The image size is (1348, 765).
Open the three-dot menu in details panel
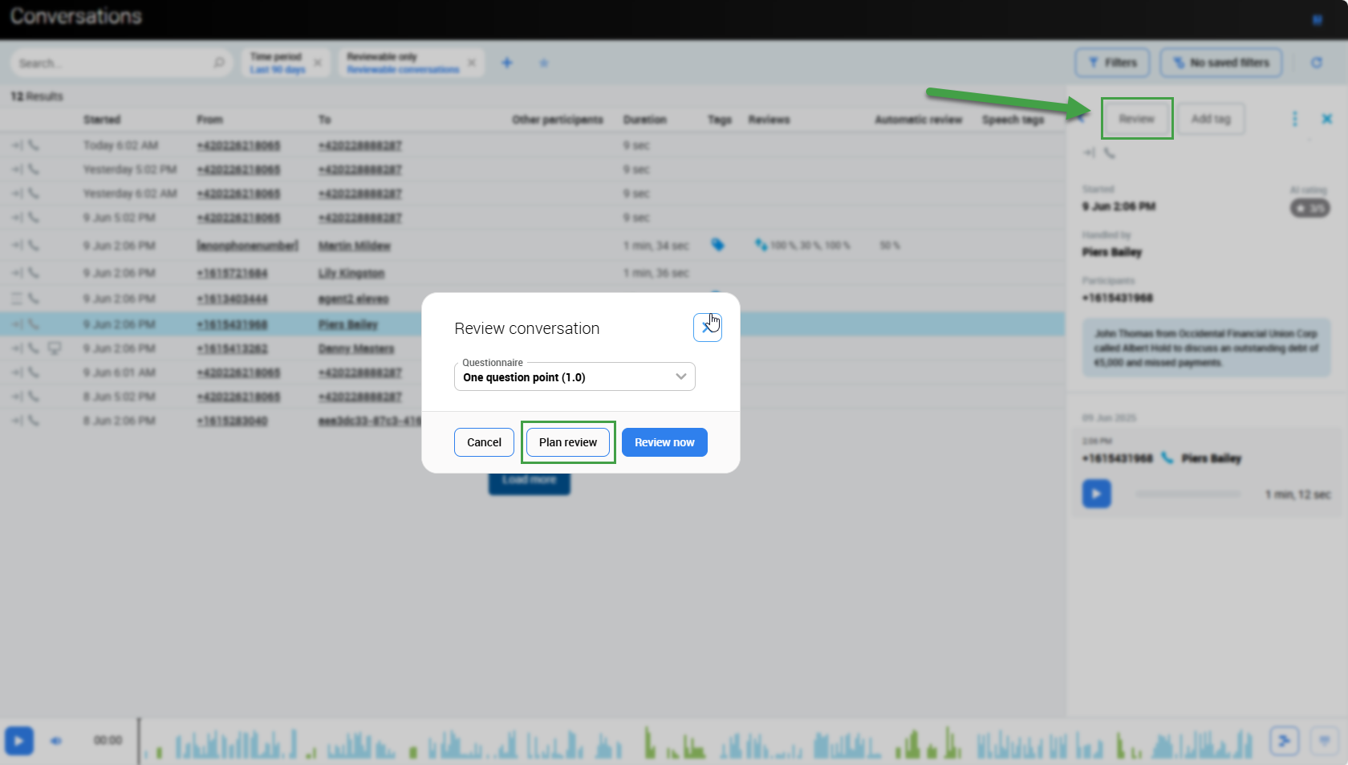(1294, 119)
